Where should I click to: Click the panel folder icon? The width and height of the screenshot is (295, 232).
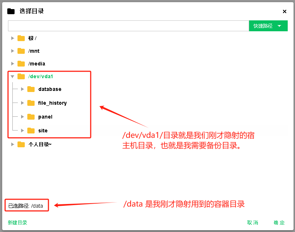pos(31,117)
